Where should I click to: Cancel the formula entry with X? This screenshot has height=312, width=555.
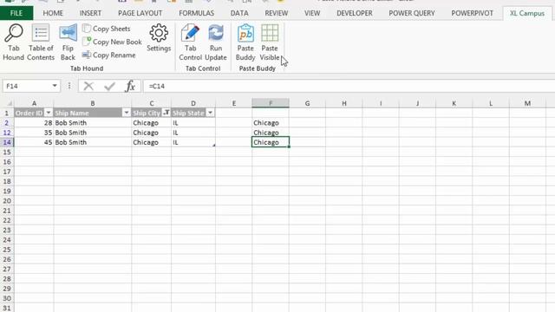click(x=88, y=86)
